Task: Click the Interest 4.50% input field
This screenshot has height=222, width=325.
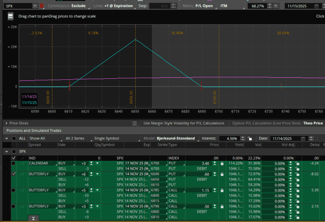Action: coord(229,138)
